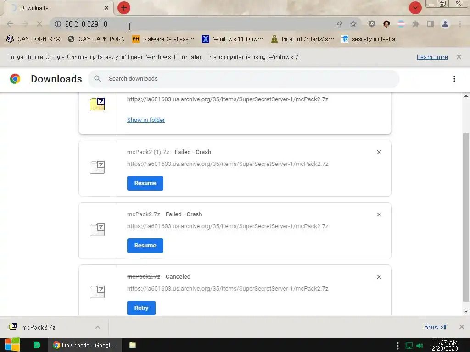Open the red tab search dropdown
This screenshot has width=470, height=352.
[x=415, y=8]
